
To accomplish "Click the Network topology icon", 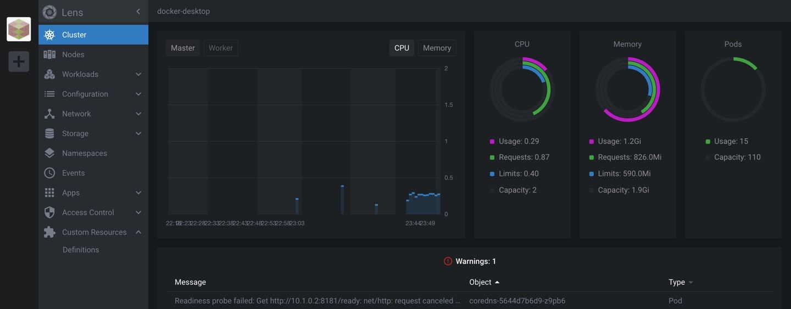I will (49, 114).
